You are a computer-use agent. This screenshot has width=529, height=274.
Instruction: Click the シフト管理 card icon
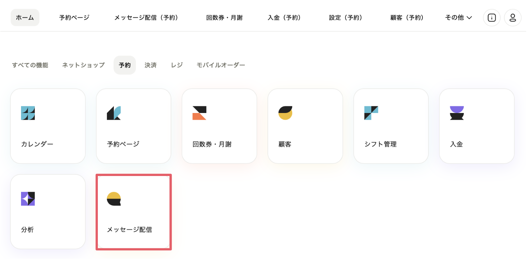coord(371,113)
